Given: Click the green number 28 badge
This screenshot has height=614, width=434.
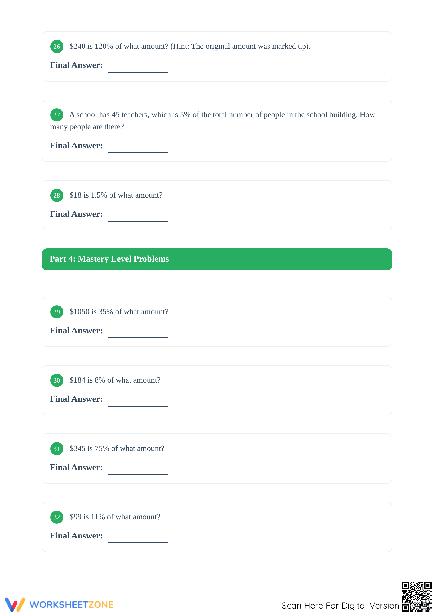Looking at the screenshot, I should click(x=57, y=195).
